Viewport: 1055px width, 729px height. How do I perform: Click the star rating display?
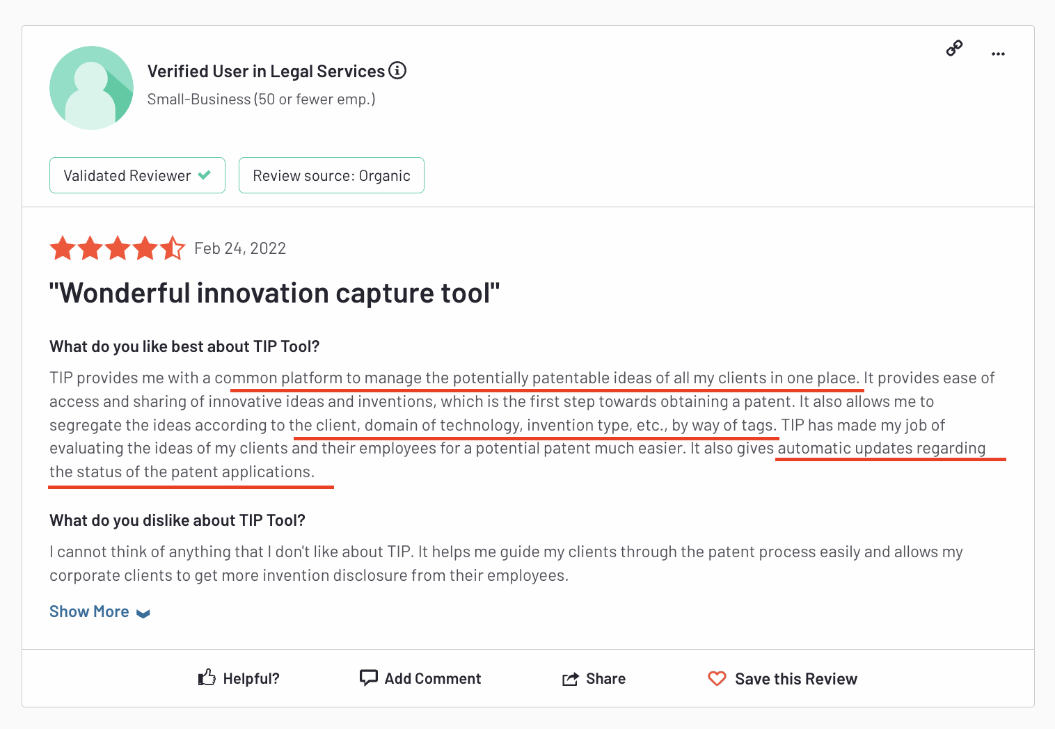pyautogui.click(x=118, y=248)
